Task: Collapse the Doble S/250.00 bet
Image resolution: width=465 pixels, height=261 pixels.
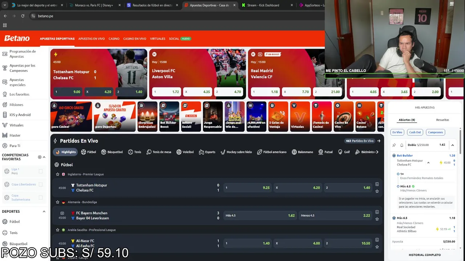Action: pos(453,145)
